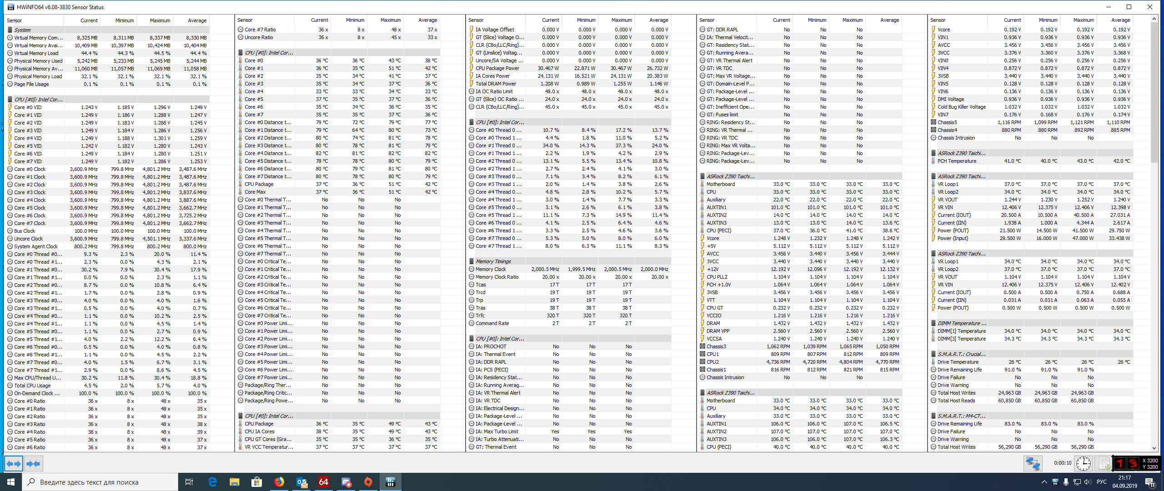Viewport: 1164px width, 491px height.
Task: Click the vertical scrollbar down arrow
Action: click(x=1154, y=448)
